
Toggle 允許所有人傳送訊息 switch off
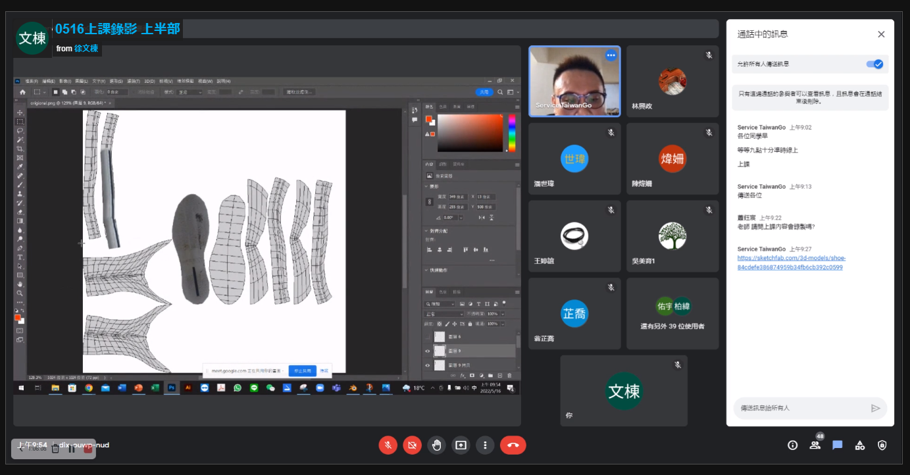(x=874, y=64)
